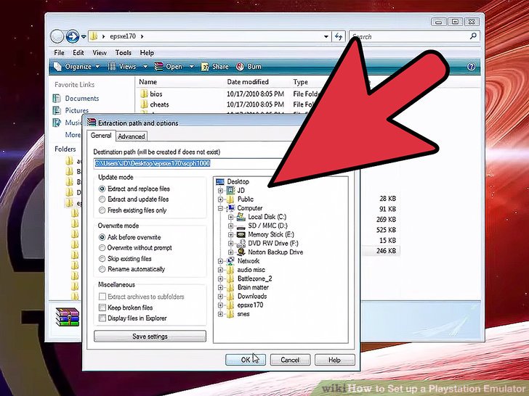
Task: Click the Open toolbar button
Action: point(169,67)
